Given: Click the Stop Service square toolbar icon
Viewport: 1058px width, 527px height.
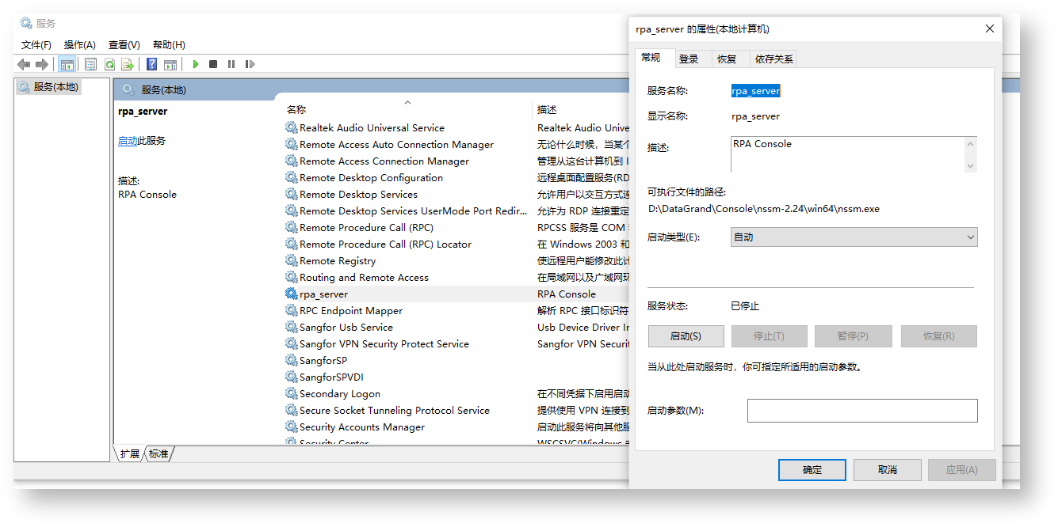Looking at the screenshot, I should (x=213, y=64).
